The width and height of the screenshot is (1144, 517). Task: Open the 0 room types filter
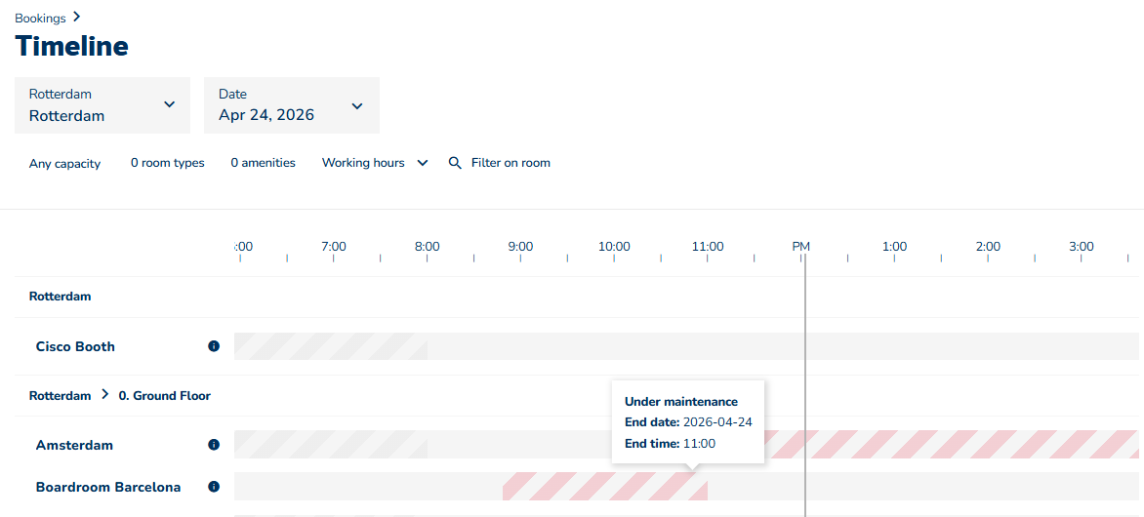[x=168, y=163]
